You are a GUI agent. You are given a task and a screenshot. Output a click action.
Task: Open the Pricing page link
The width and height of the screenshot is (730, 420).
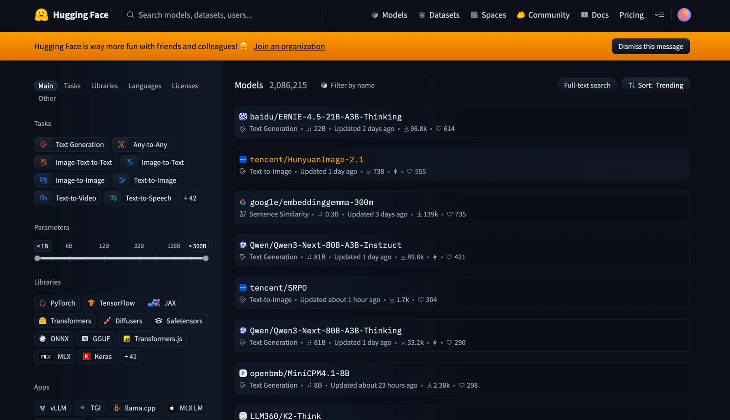(631, 15)
